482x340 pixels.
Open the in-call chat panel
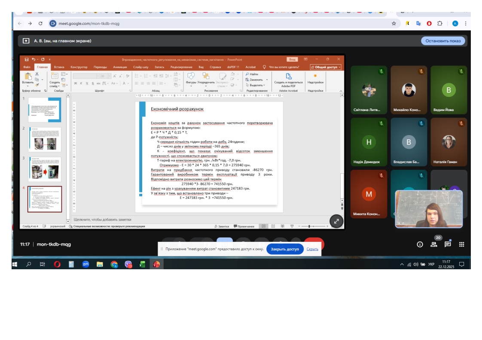[x=448, y=244]
